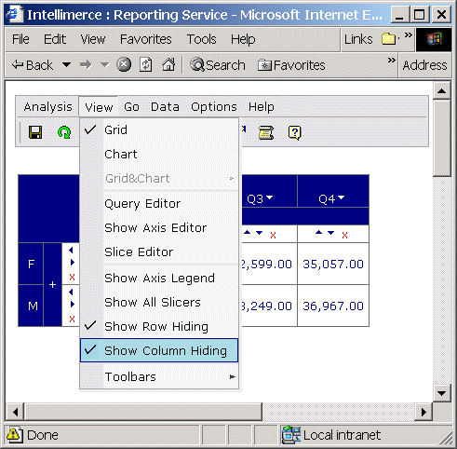Enable Show Axis Legend

pyautogui.click(x=159, y=278)
